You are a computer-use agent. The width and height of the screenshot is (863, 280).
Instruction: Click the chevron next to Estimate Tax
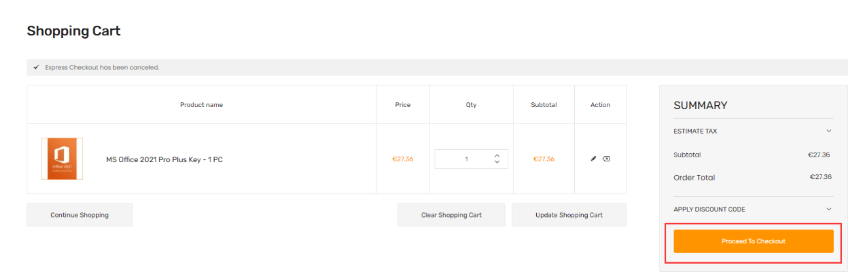tap(829, 131)
